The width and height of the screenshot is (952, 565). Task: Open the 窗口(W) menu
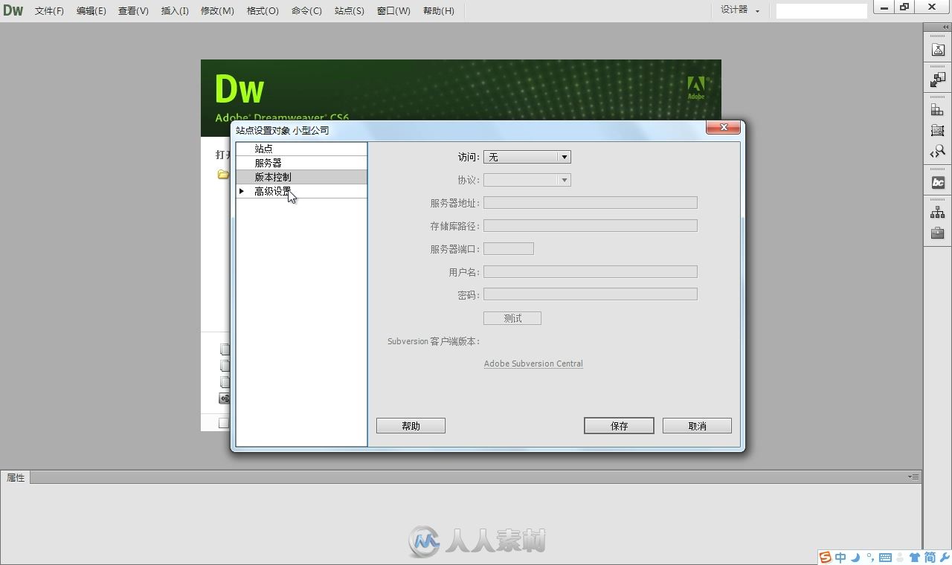click(x=393, y=11)
